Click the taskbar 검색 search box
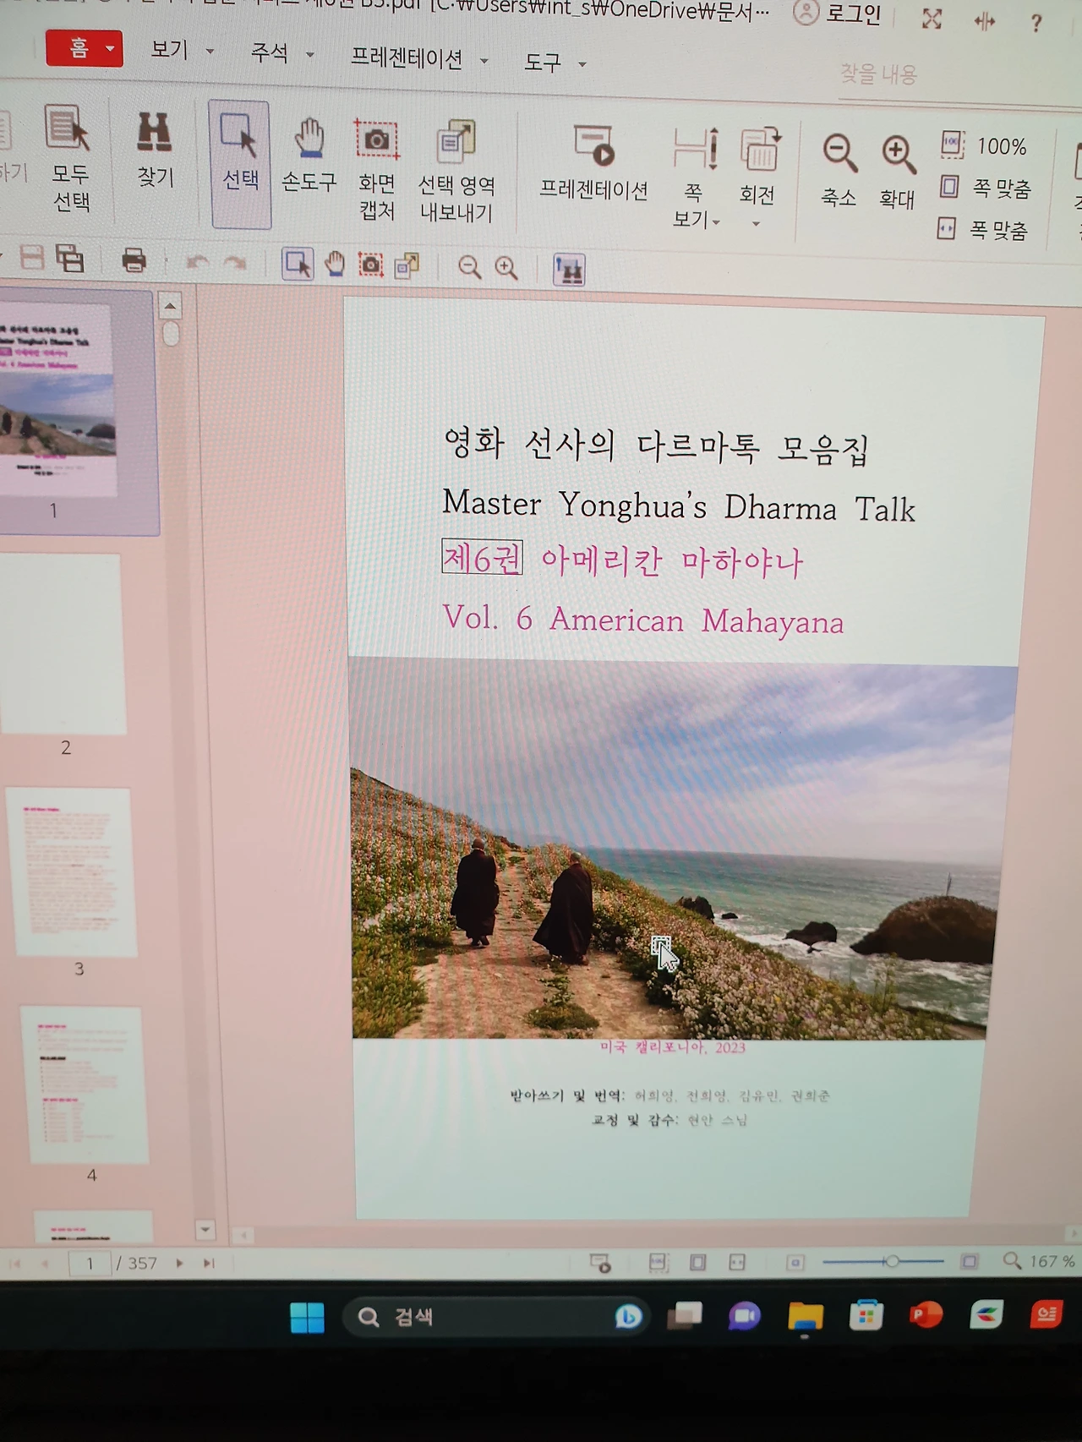 [x=496, y=1317]
